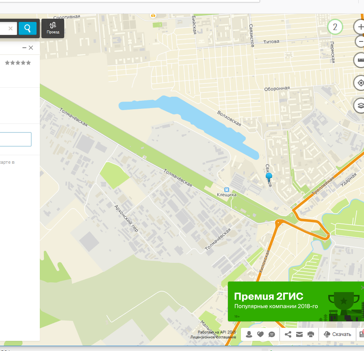Open the map layers switcher
Viewport: 364px width, 351px height.
click(x=360, y=106)
